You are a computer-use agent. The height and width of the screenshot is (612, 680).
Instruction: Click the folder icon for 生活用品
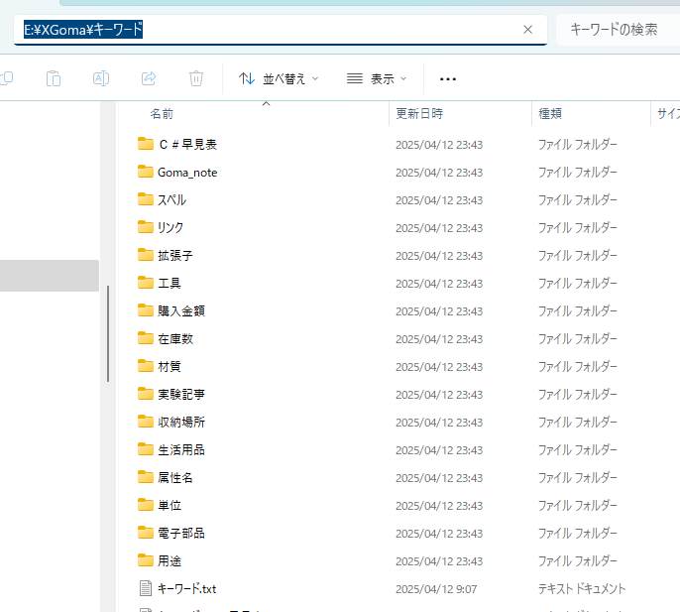point(146,449)
